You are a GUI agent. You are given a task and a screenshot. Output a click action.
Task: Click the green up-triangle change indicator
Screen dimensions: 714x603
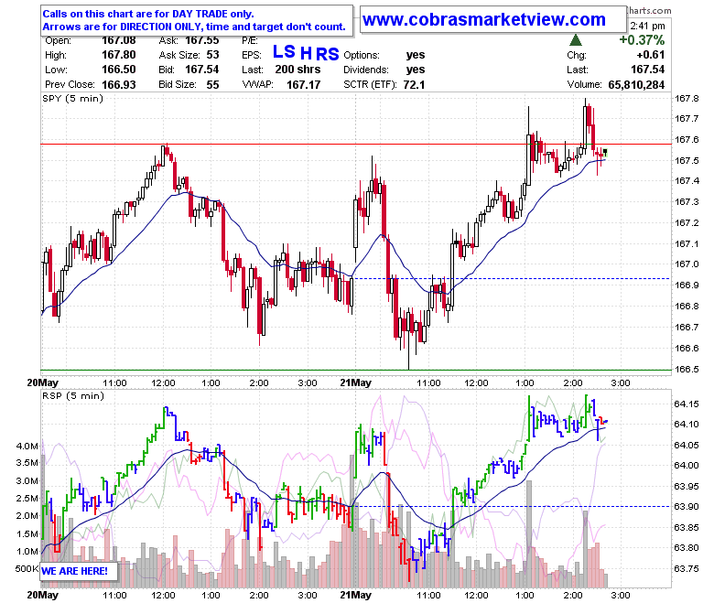pos(576,40)
